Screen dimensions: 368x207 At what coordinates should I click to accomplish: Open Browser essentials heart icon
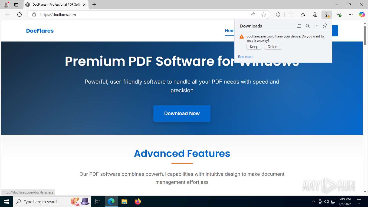coord(339,15)
